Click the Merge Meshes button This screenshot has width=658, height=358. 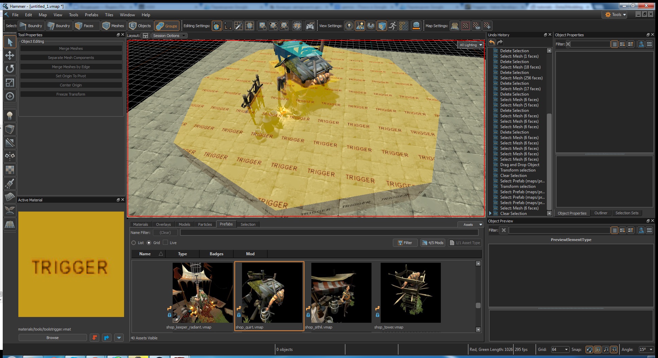tap(71, 48)
